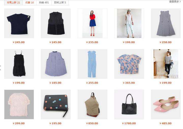Viewport: 183px width, 129px height.
Task: Select the gray checkered sleeveless dress
Action: pos(166,23)
